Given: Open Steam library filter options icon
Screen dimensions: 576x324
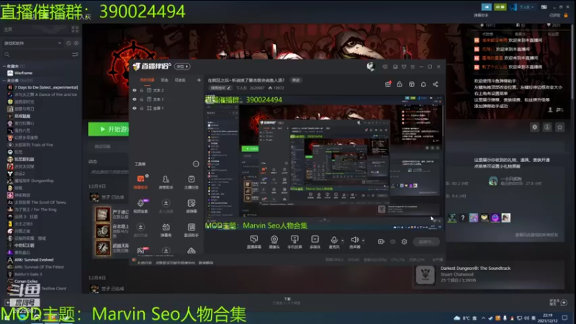Looking at the screenshot, I should tap(75, 55).
